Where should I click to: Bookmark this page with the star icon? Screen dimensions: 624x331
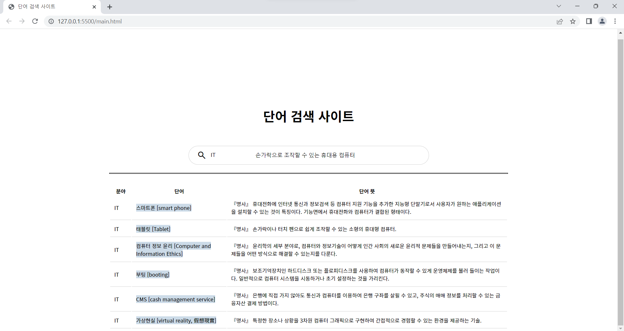pyautogui.click(x=573, y=21)
